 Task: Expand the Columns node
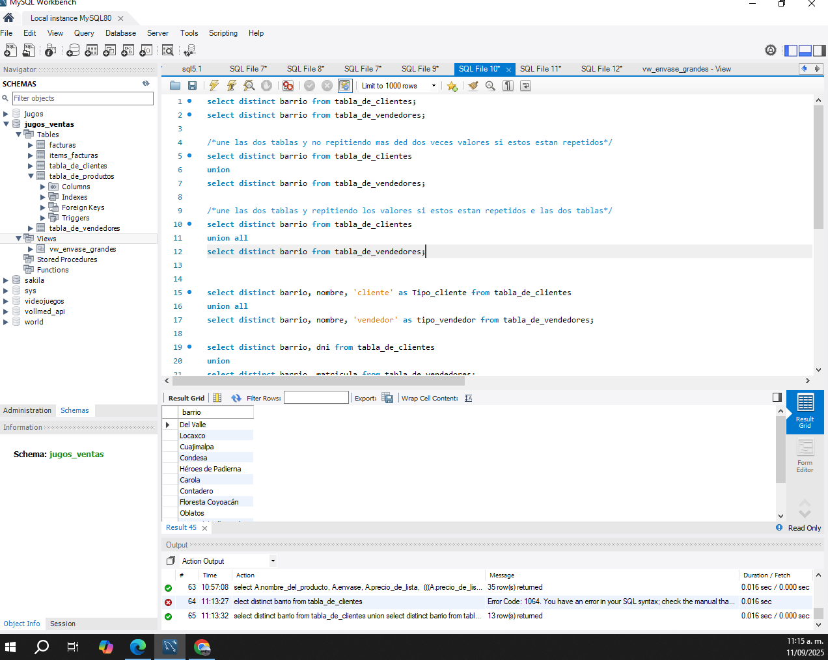pos(43,187)
